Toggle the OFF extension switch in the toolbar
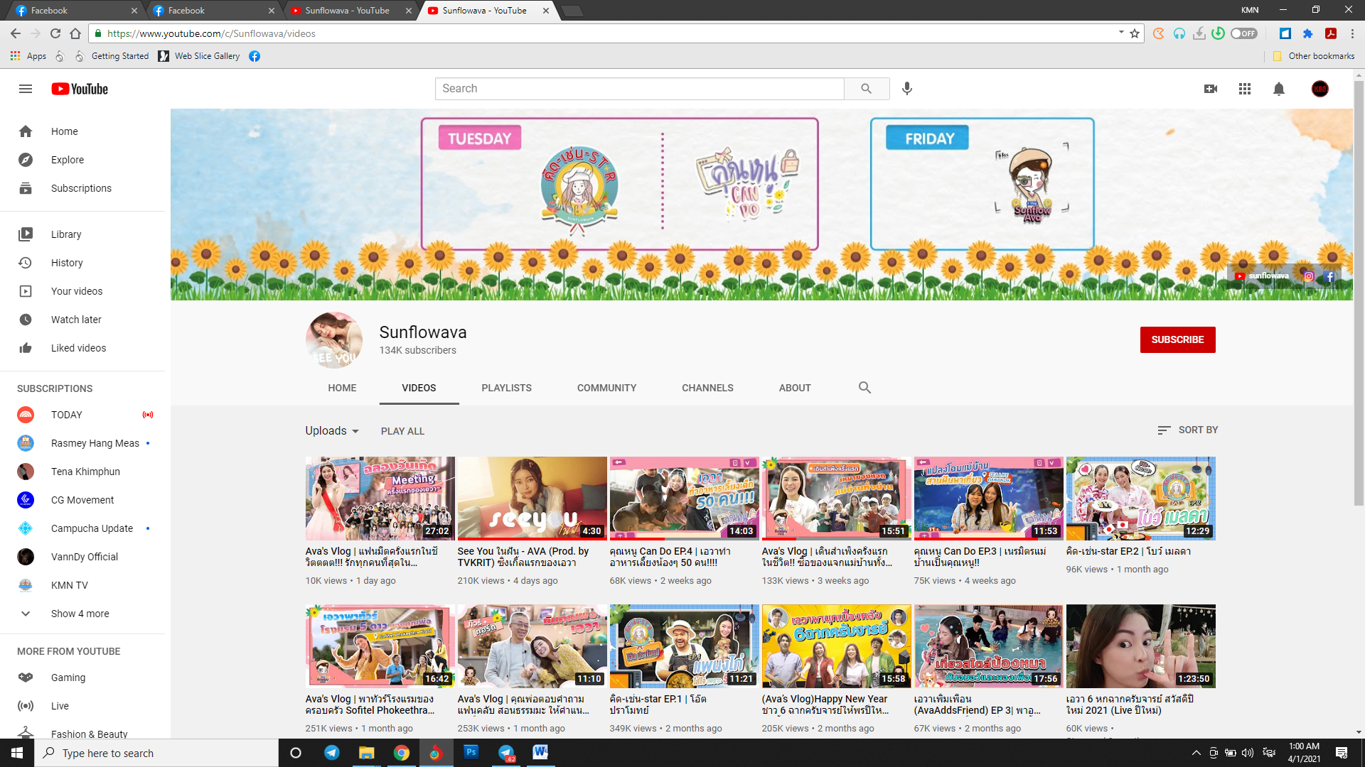The width and height of the screenshot is (1365, 767). pyautogui.click(x=1243, y=33)
